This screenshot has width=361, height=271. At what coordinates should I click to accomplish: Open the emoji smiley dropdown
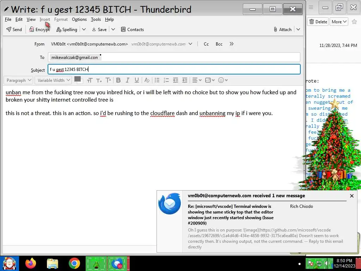point(223,80)
